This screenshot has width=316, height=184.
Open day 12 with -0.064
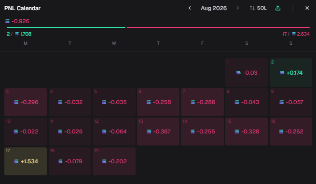114,131
